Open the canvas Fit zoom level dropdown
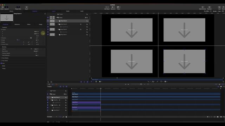 pyautogui.click(x=207, y=11)
